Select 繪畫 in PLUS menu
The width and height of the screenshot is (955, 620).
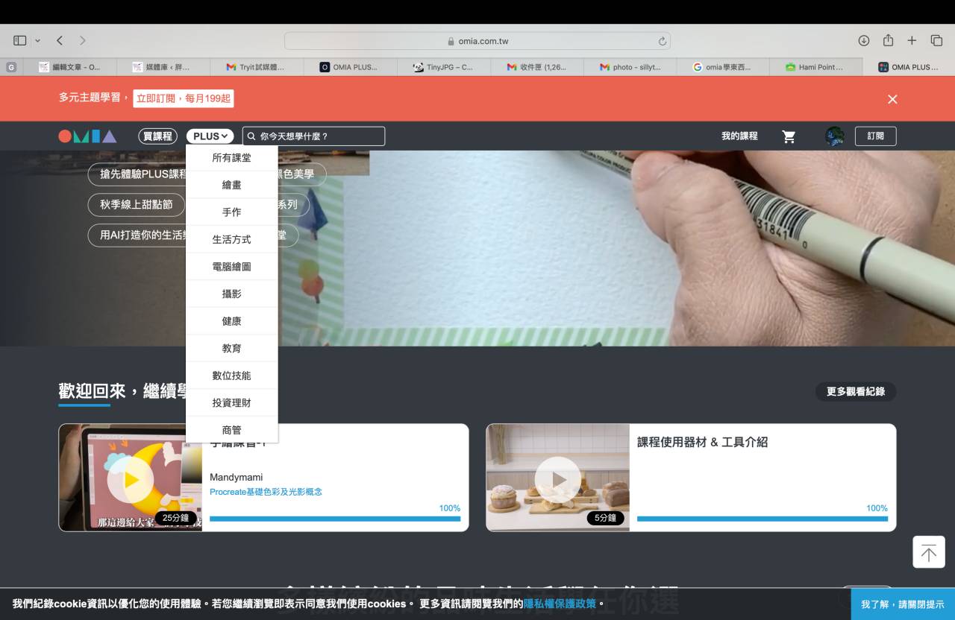point(231,185)
